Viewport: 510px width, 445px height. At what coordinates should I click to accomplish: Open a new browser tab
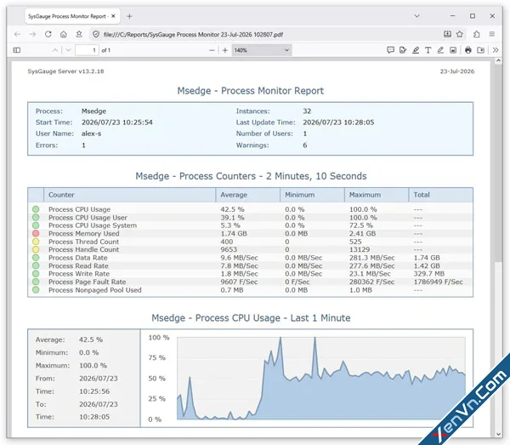tap(129, 16)
